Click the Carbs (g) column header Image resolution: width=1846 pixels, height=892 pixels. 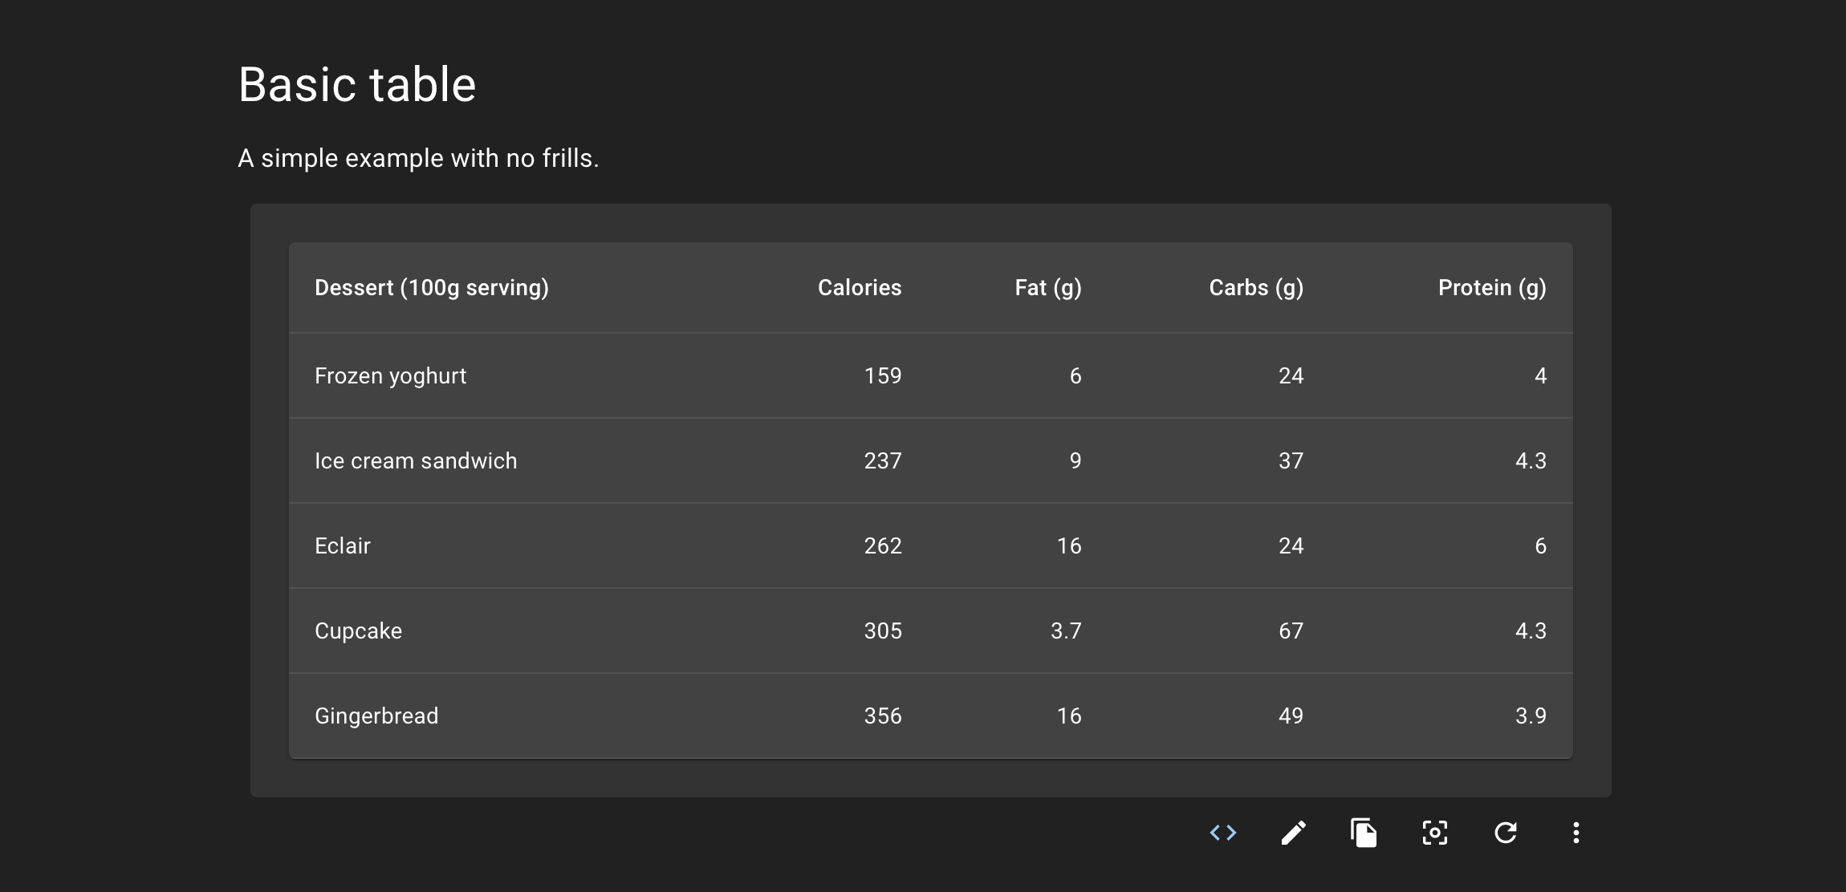click(1255, 288)
